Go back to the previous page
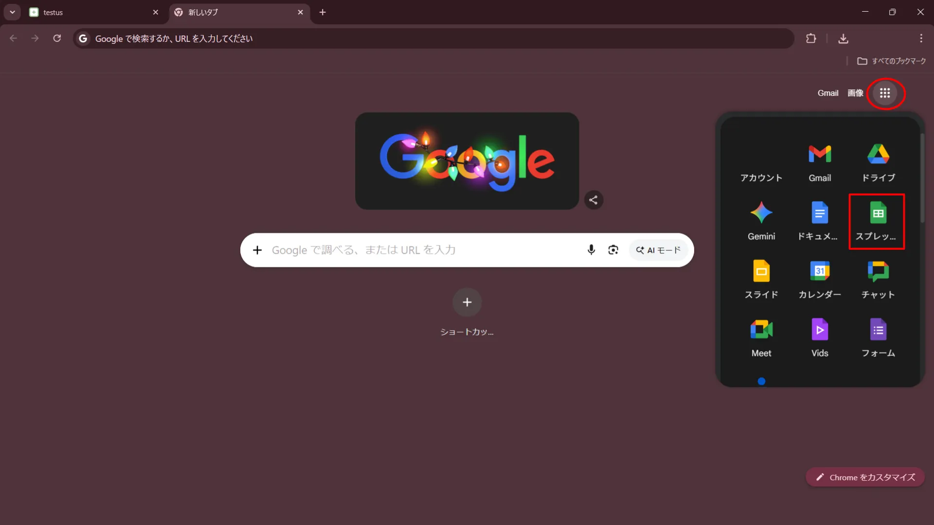This screenshot has height=525, width=934. [13, 38]
